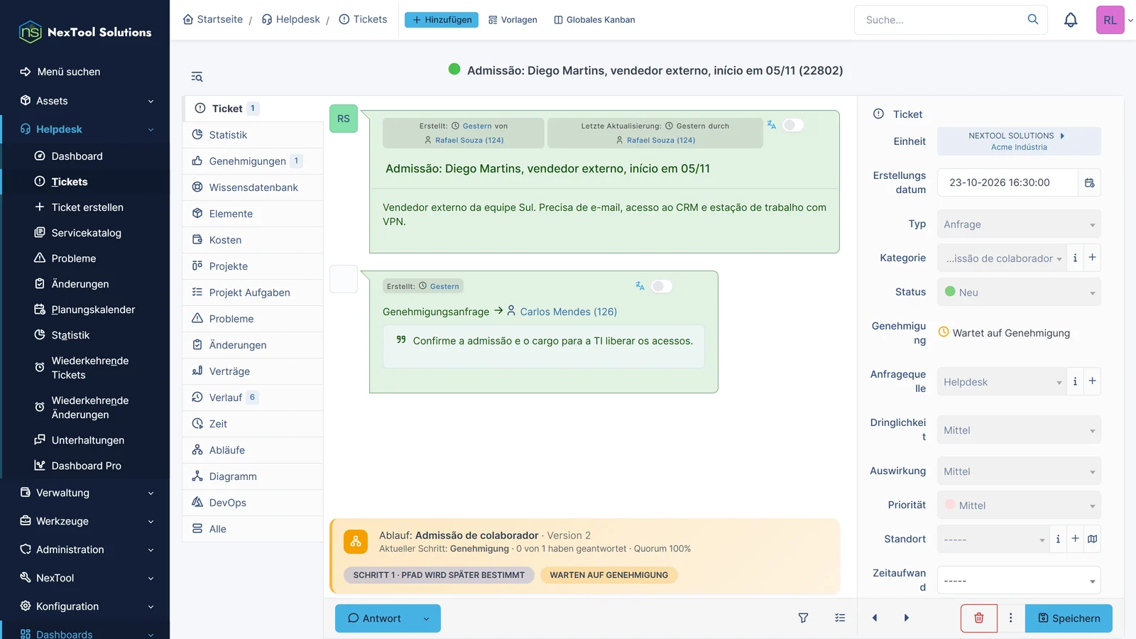The height and width of the screenshot is (639, 1136).
Task: Click the checklist icon beside filter
Action: 840,618
